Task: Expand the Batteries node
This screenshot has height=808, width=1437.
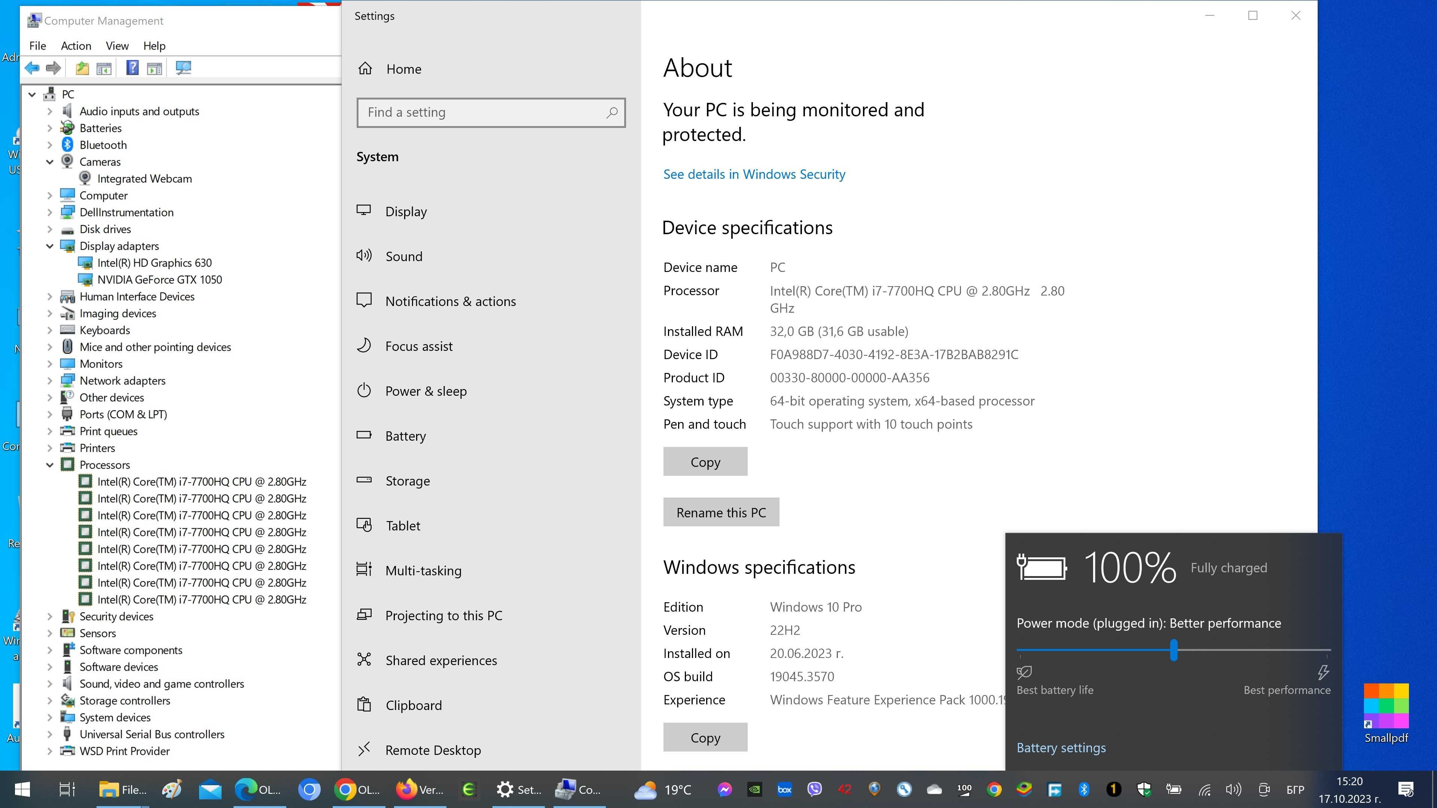Action: [x=50, y=128]
